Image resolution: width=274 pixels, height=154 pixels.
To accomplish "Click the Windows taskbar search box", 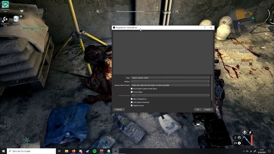I will [31, 151].
